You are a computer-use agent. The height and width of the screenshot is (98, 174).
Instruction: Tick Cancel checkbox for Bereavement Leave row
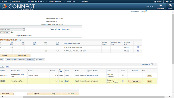tap(123, 75)
